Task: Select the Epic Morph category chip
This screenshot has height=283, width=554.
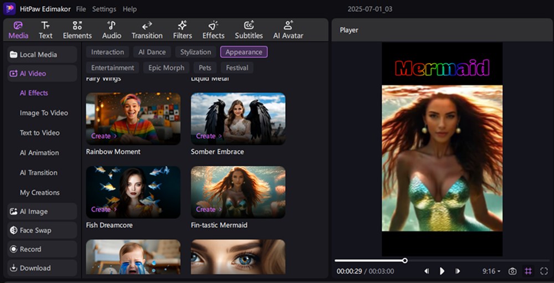Action: [x=166, y=68]
